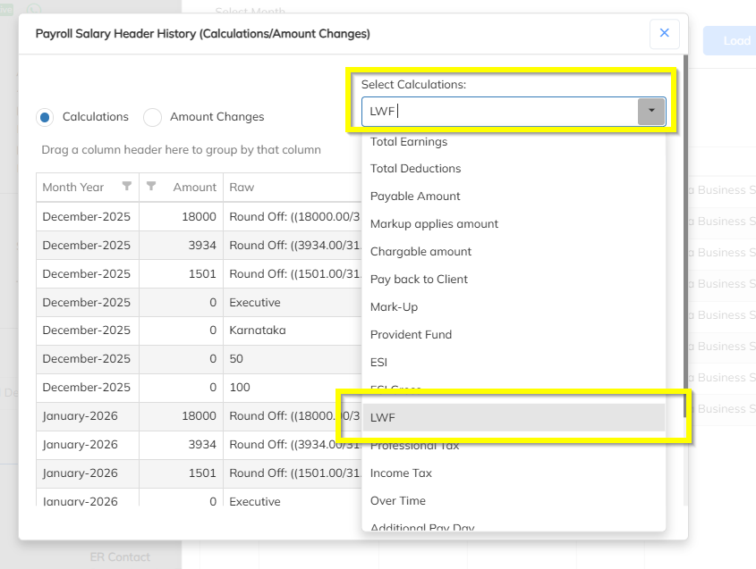
Task: Choose LWF from the dropdown list
Action: pyautogui.click(x=513, y=417)
